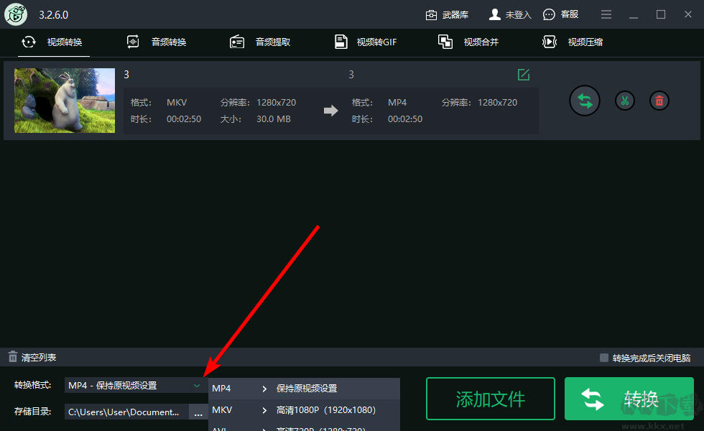
Task: Clear the queue via the 清空列表 trash icon
Action: tap(12, 356)
